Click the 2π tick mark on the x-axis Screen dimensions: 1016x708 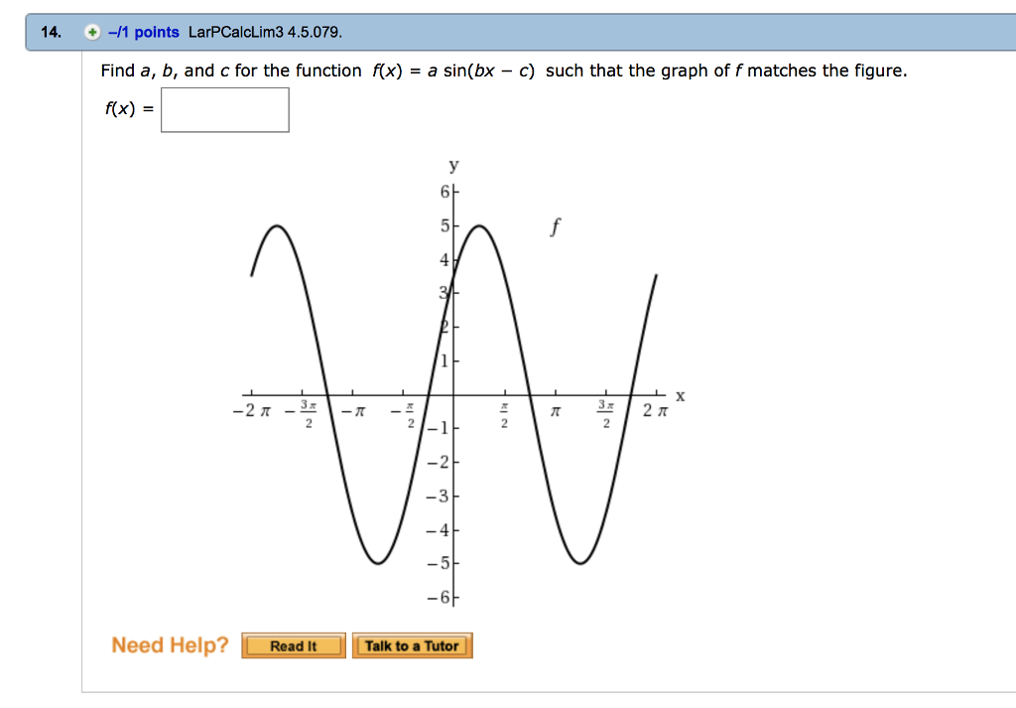point(656,391)
